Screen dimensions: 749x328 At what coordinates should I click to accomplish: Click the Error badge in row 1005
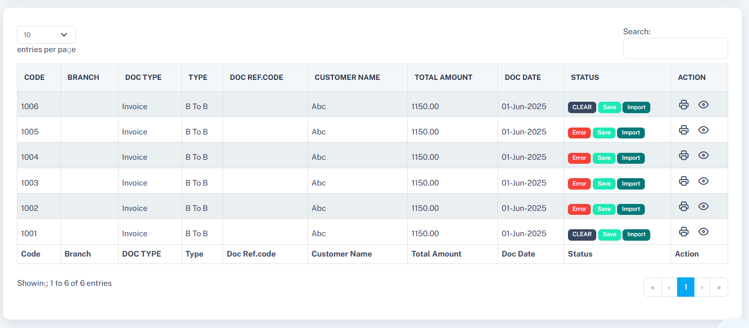pos(579,132)
